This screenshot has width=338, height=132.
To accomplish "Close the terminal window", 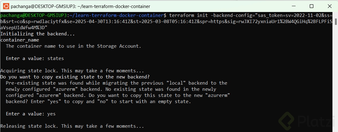I will (329, 6).
